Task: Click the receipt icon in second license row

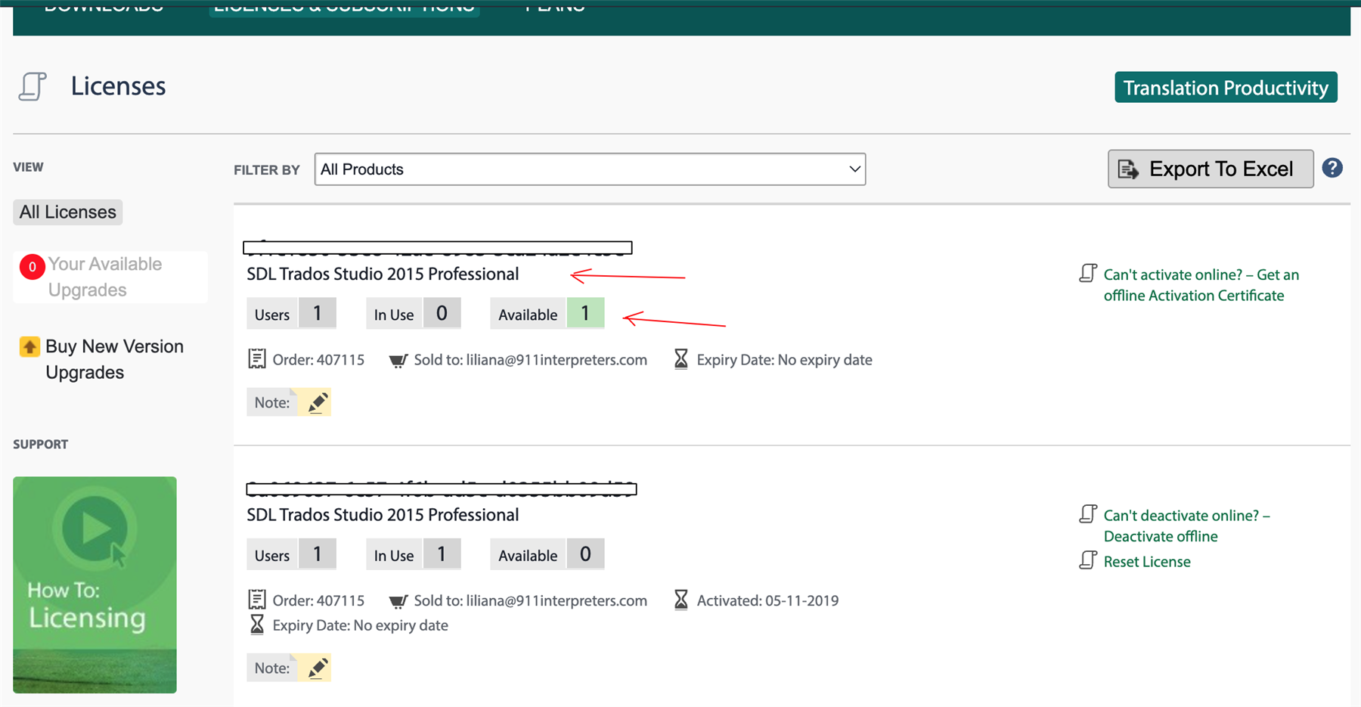Action: click(257, 600)
